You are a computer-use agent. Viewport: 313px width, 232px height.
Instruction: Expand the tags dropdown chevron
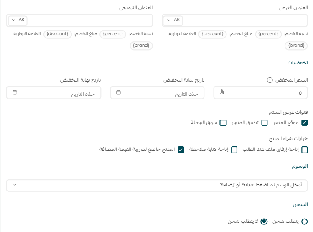coord(15,185)
